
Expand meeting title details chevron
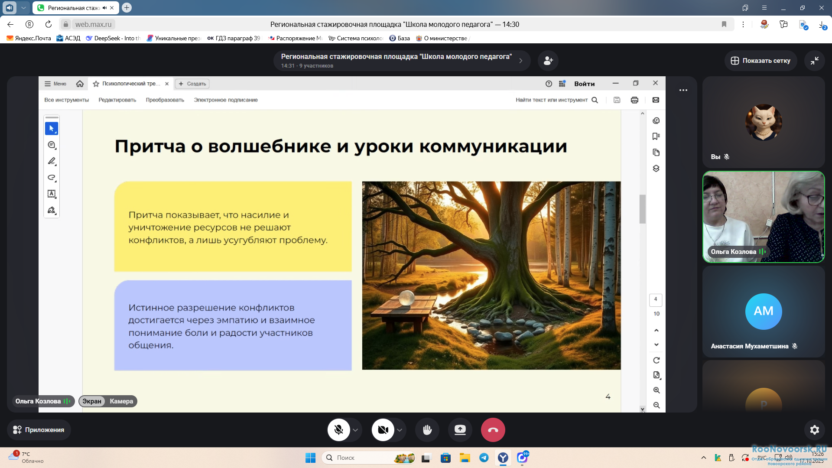(x=520, y=61)
